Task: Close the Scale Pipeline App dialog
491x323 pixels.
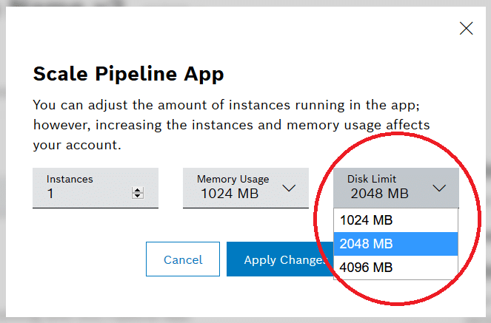Action: (466, 29)
